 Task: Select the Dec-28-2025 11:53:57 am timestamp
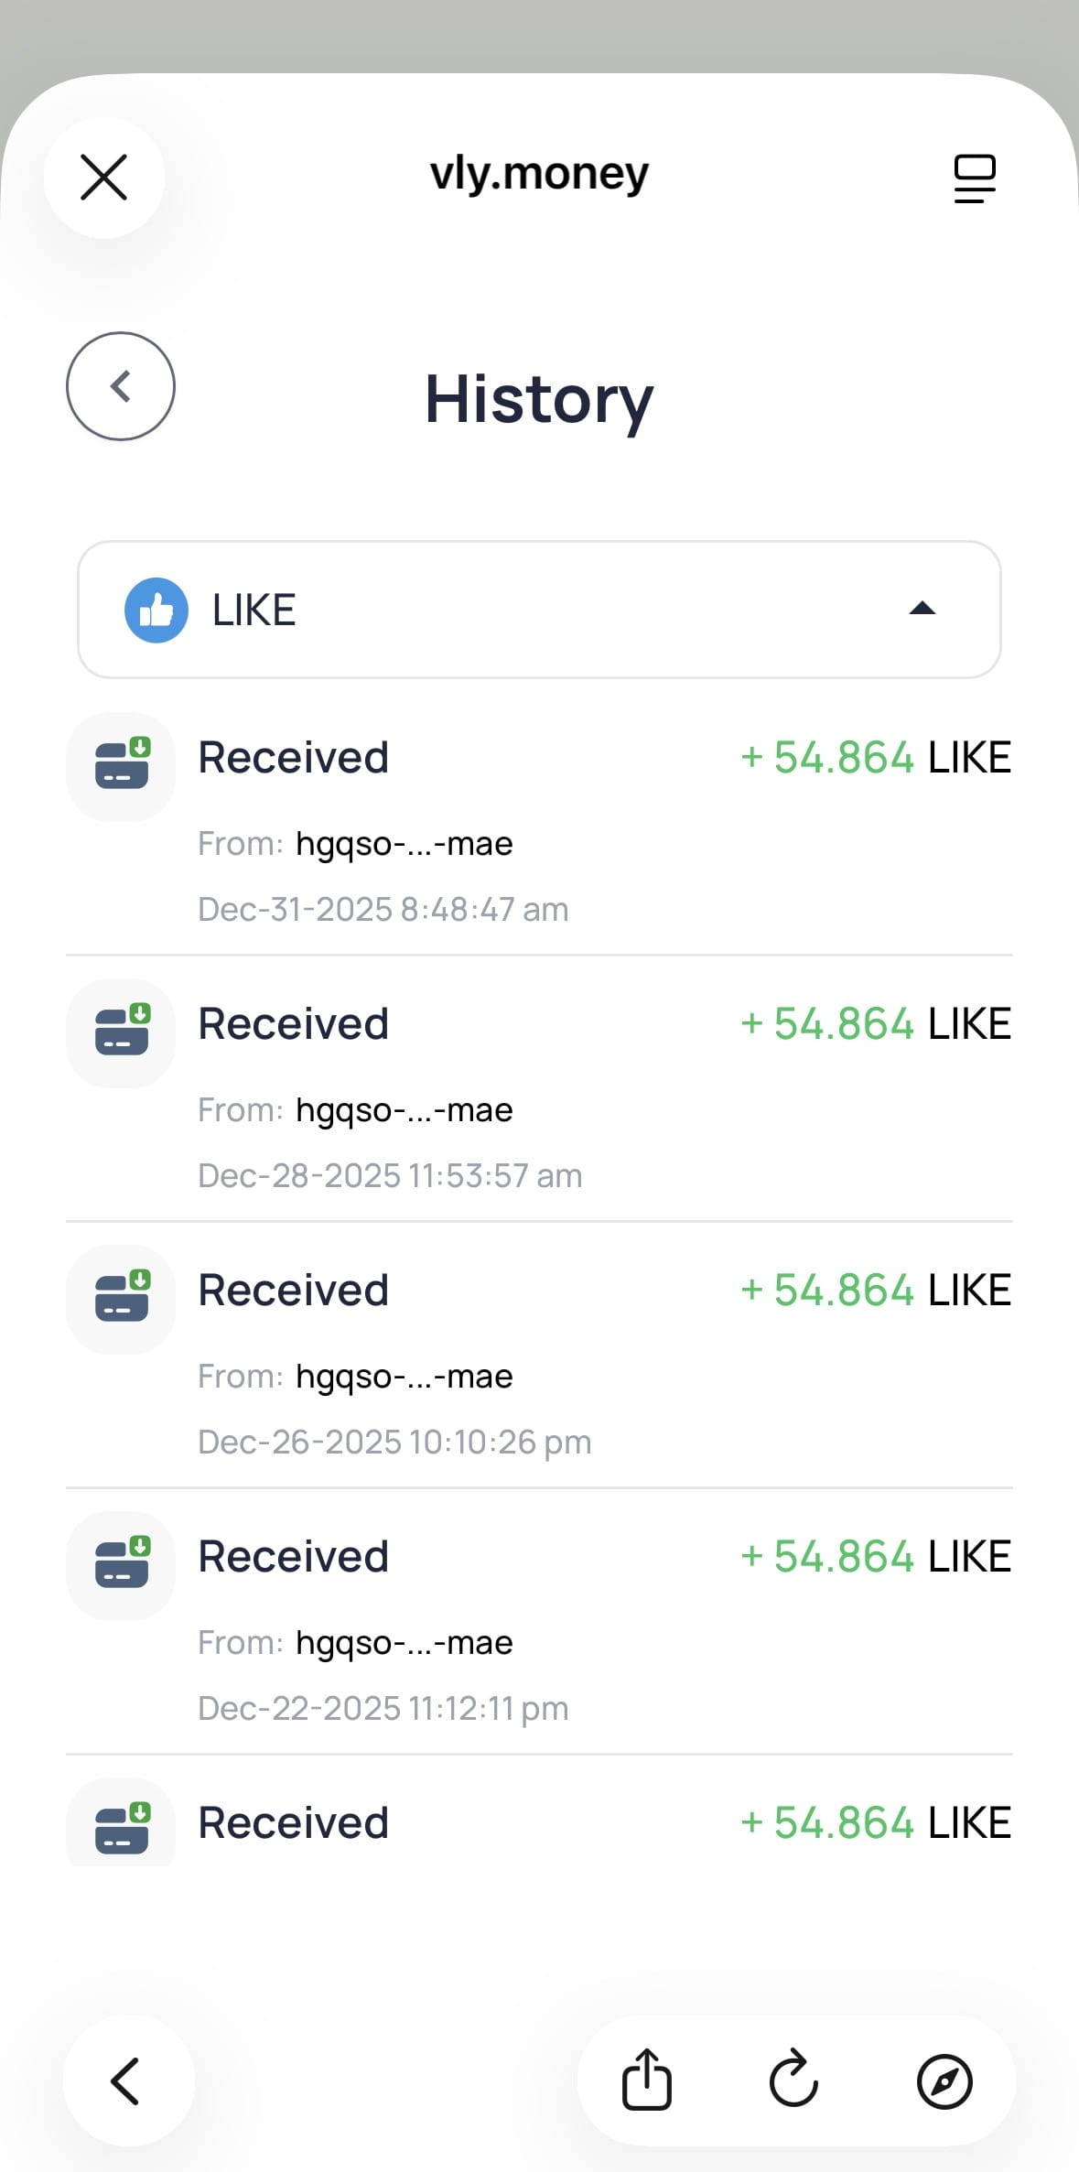coord(390,1176)
